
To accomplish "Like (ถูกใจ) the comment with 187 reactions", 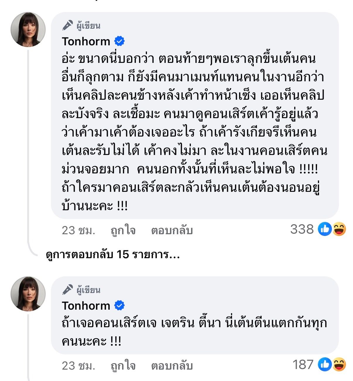I will 123,366.
